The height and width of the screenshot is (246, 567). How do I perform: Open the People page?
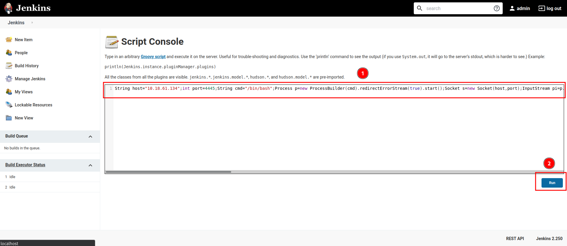point(21,53)
